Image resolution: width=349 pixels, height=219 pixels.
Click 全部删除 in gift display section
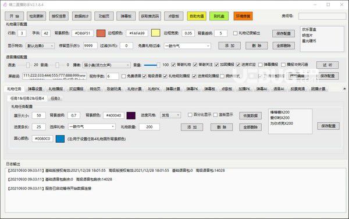click(284, 45)
